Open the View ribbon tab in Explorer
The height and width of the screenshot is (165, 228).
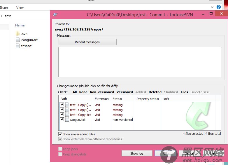(x=20, y=8)
